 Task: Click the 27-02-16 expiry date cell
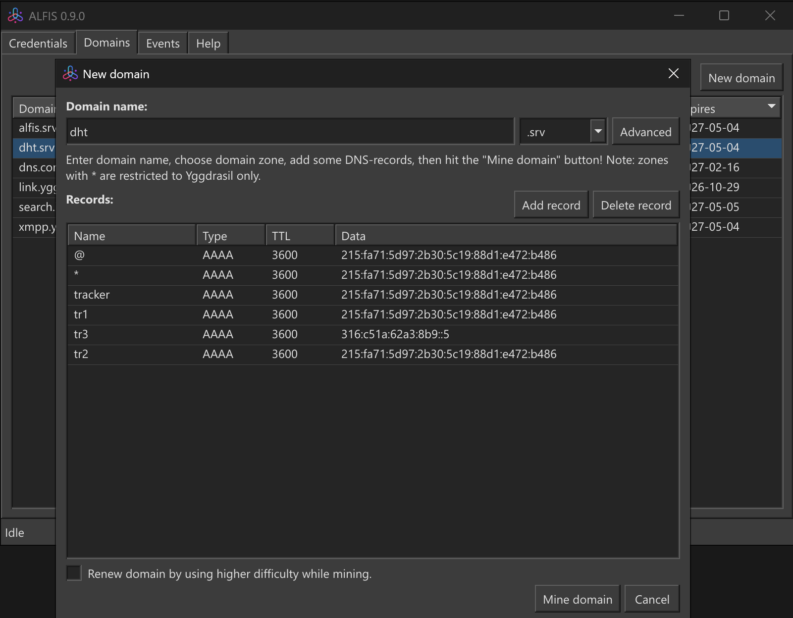715,167
